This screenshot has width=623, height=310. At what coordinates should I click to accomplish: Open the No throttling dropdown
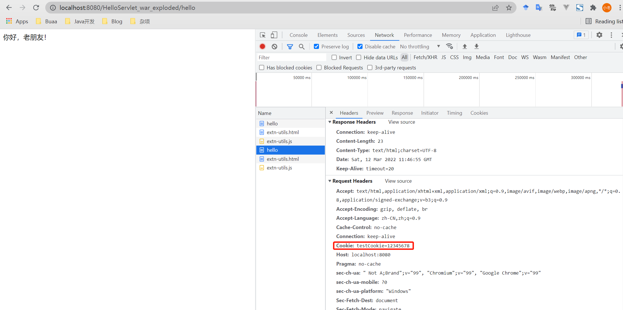[x=420, y=47]
